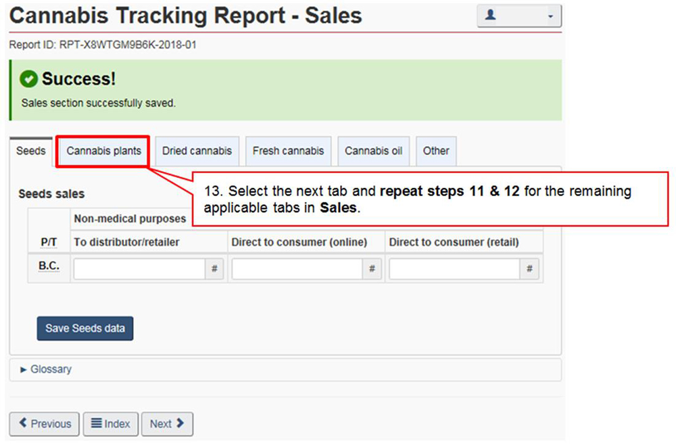Screen dimensions: 676x447
Task: Expand the Glossary section
Action: click(46, 369)
